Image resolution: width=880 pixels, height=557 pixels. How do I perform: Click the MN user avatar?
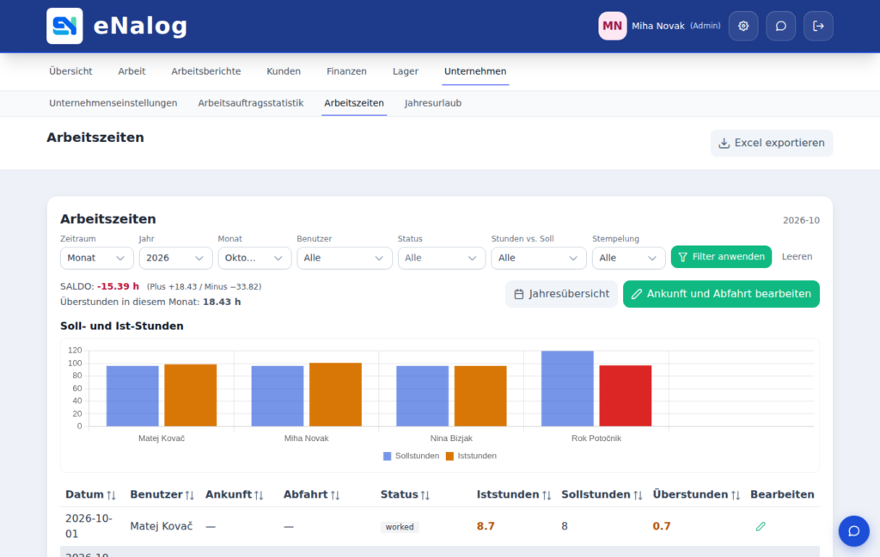click(612, 26)
